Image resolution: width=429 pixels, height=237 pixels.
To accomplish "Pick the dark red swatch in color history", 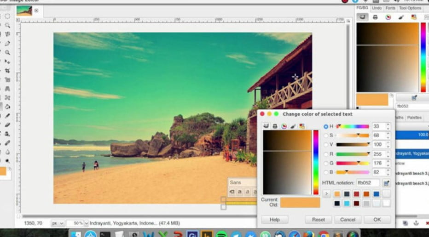I will (356, 203).
